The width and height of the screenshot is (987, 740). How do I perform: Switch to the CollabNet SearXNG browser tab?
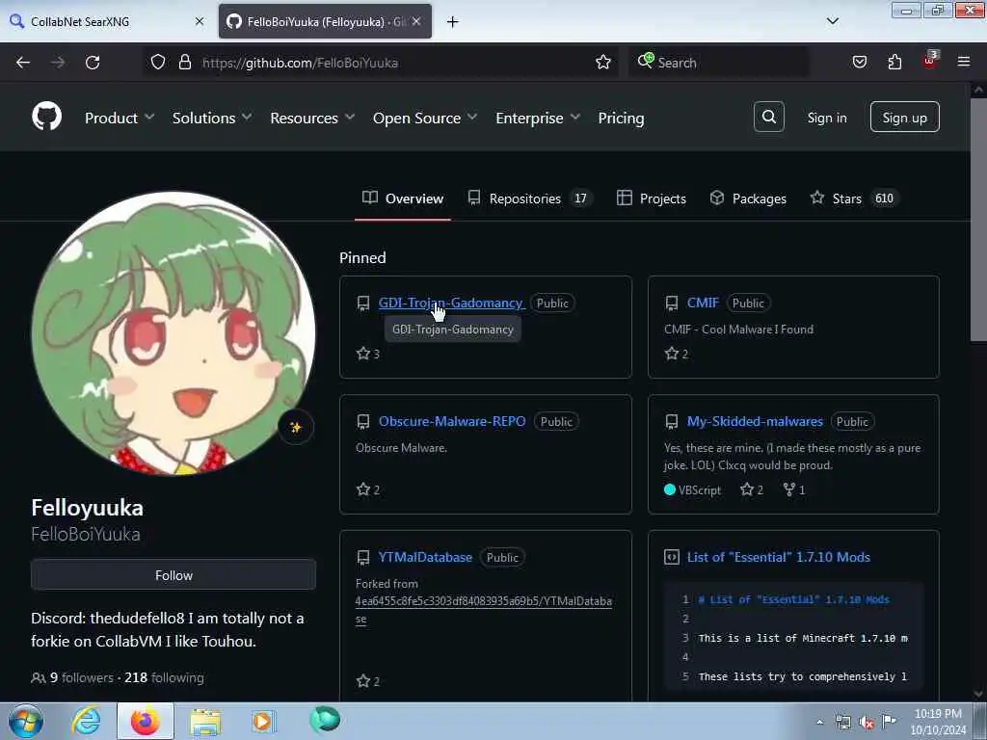107,21
